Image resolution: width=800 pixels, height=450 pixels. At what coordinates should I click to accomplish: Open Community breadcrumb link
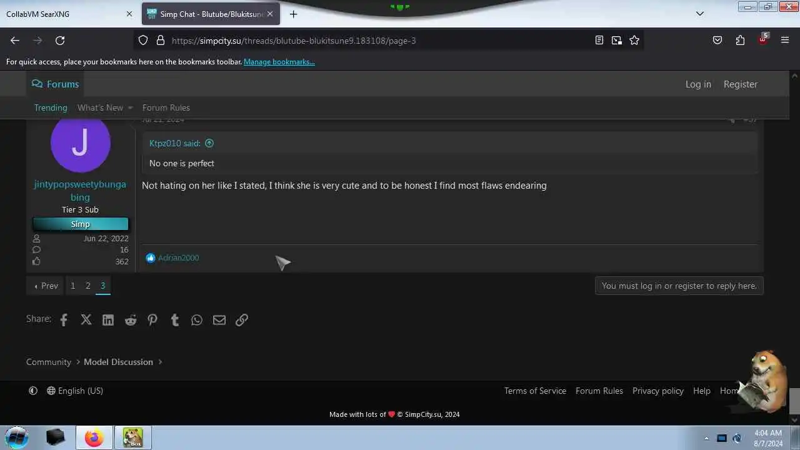point(49,362)
